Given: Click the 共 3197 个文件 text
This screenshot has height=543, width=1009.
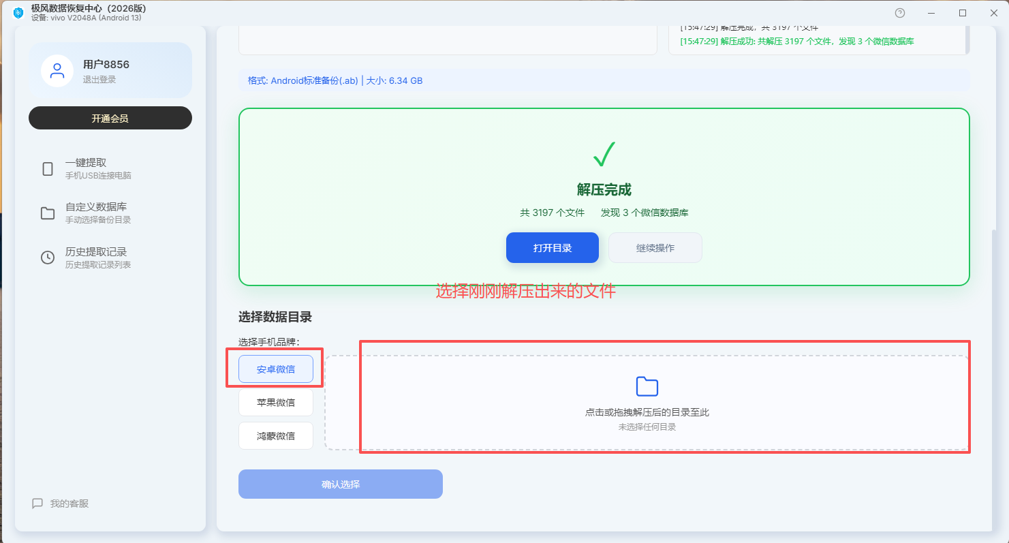Looking at the screenshot, I should (x=553, y=213).
